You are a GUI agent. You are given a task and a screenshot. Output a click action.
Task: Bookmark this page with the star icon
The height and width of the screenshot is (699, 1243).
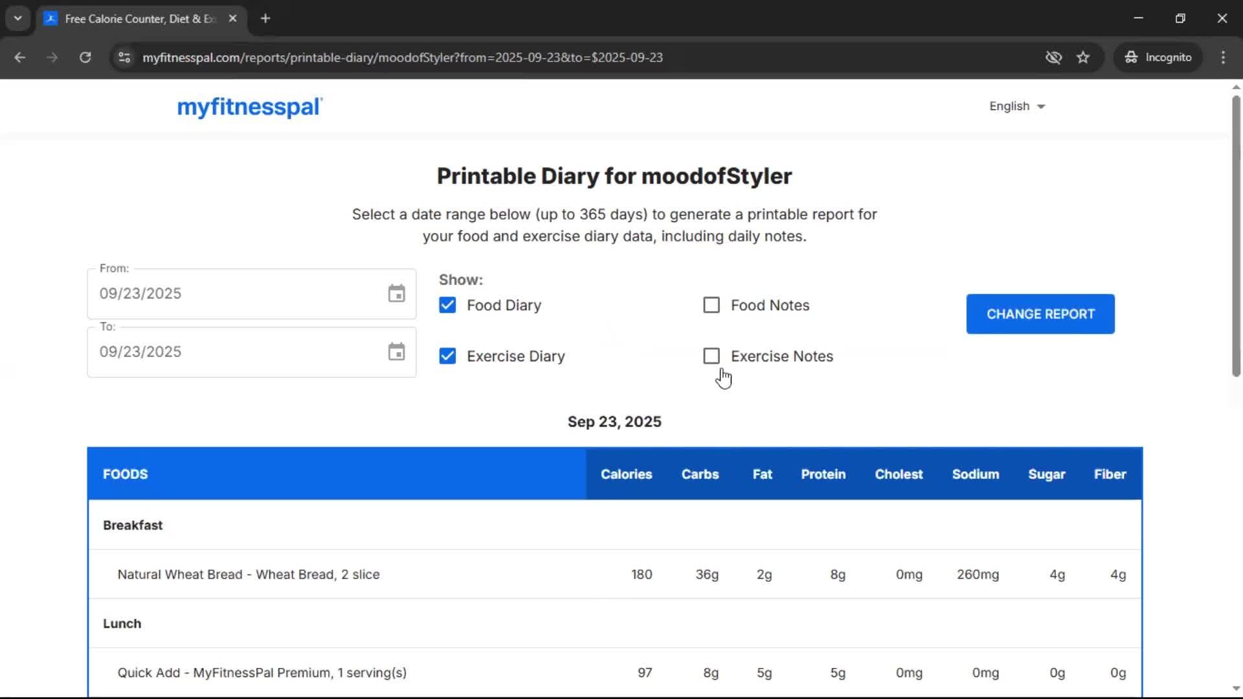click(1083, 57)
